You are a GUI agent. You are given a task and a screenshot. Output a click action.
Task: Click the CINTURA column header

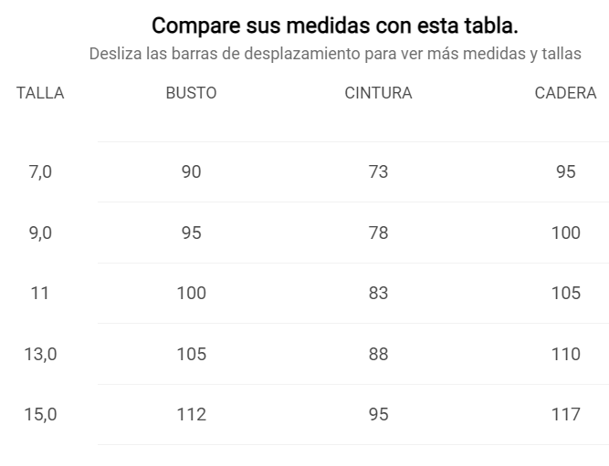click(x=378, y=93)
